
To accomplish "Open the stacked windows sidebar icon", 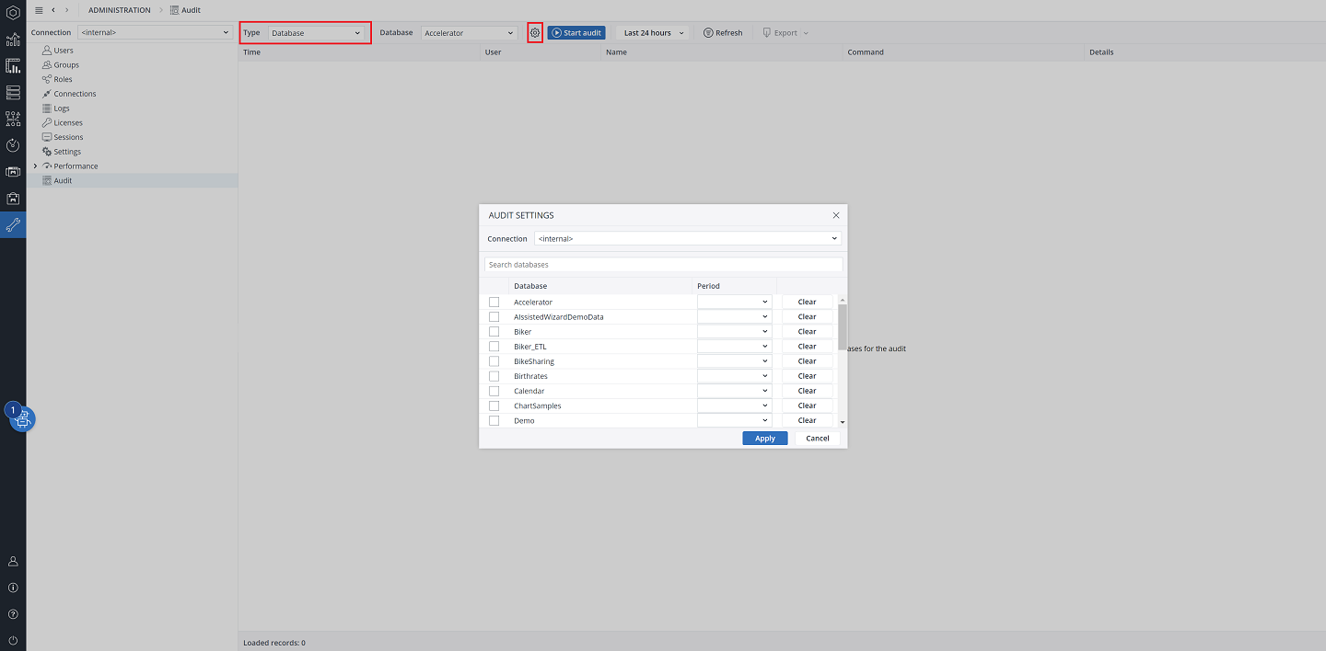I will coord(13,172).
